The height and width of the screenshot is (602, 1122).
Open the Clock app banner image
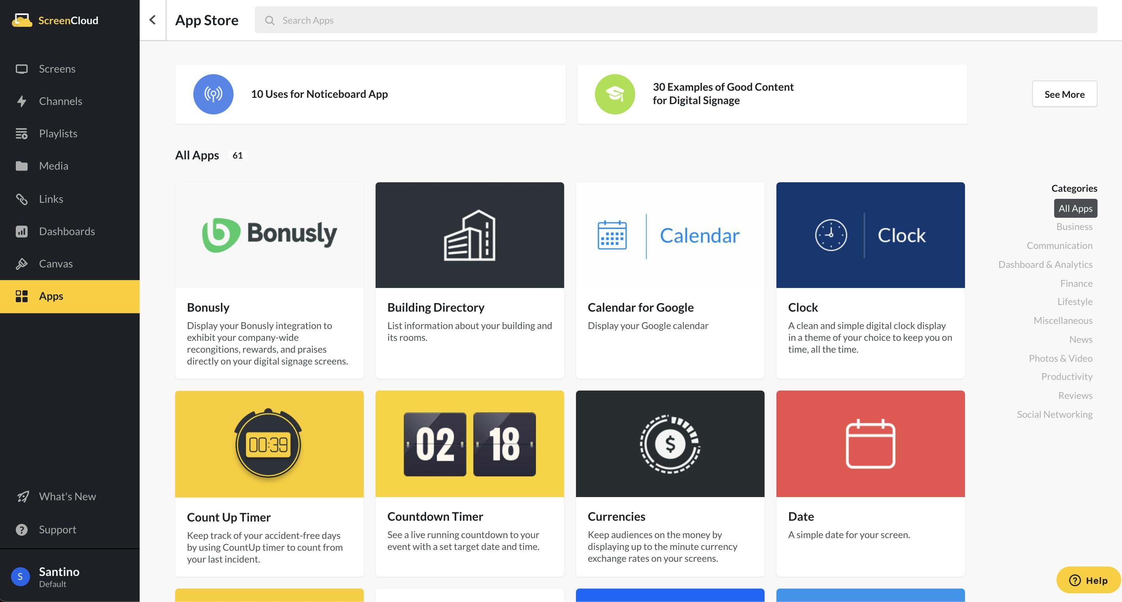coord(870,235)
